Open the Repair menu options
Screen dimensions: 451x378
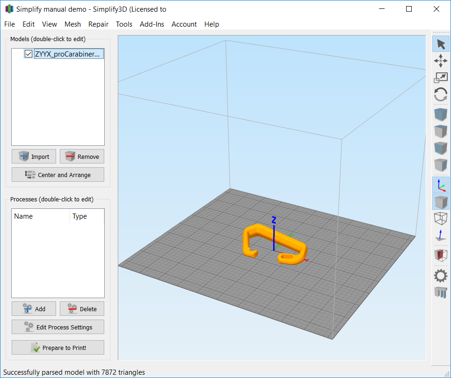coord(98,24)
